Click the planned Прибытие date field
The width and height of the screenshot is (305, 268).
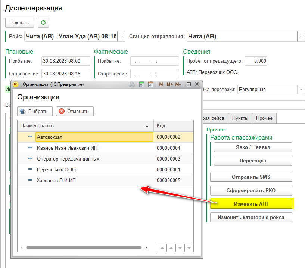(66, 61)
